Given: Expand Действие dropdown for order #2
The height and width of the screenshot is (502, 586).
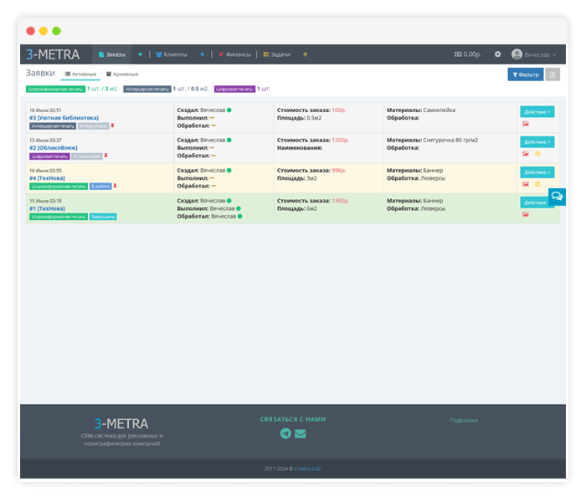Looking at the screenshot, I should pyautogui.click(x=537, y=142).
